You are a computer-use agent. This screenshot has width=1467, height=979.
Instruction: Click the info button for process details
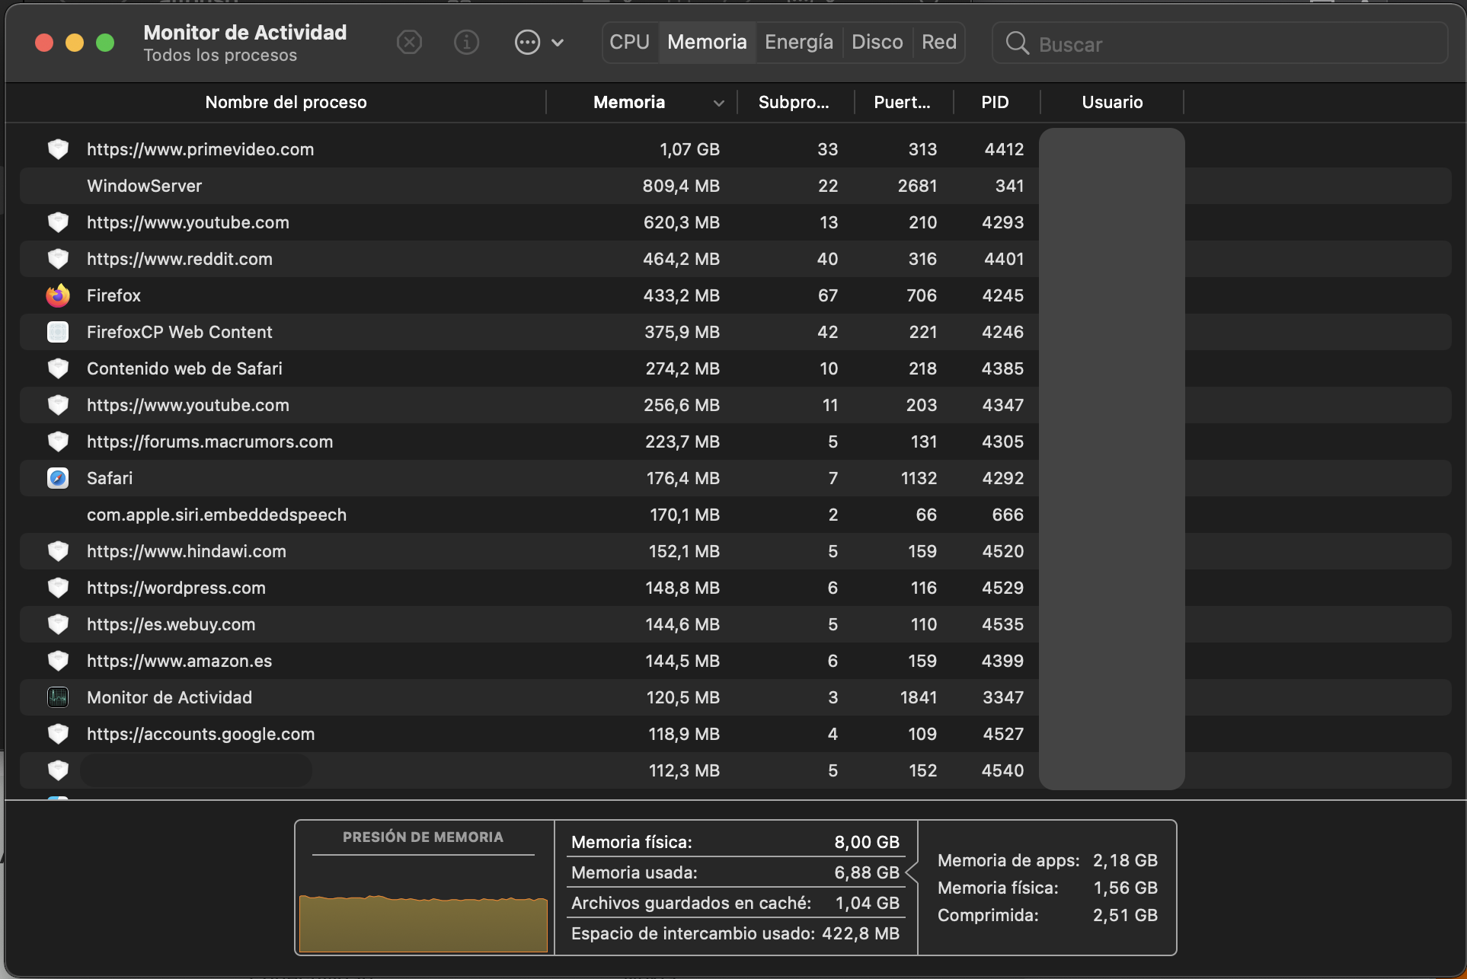[x=465, y=42]
